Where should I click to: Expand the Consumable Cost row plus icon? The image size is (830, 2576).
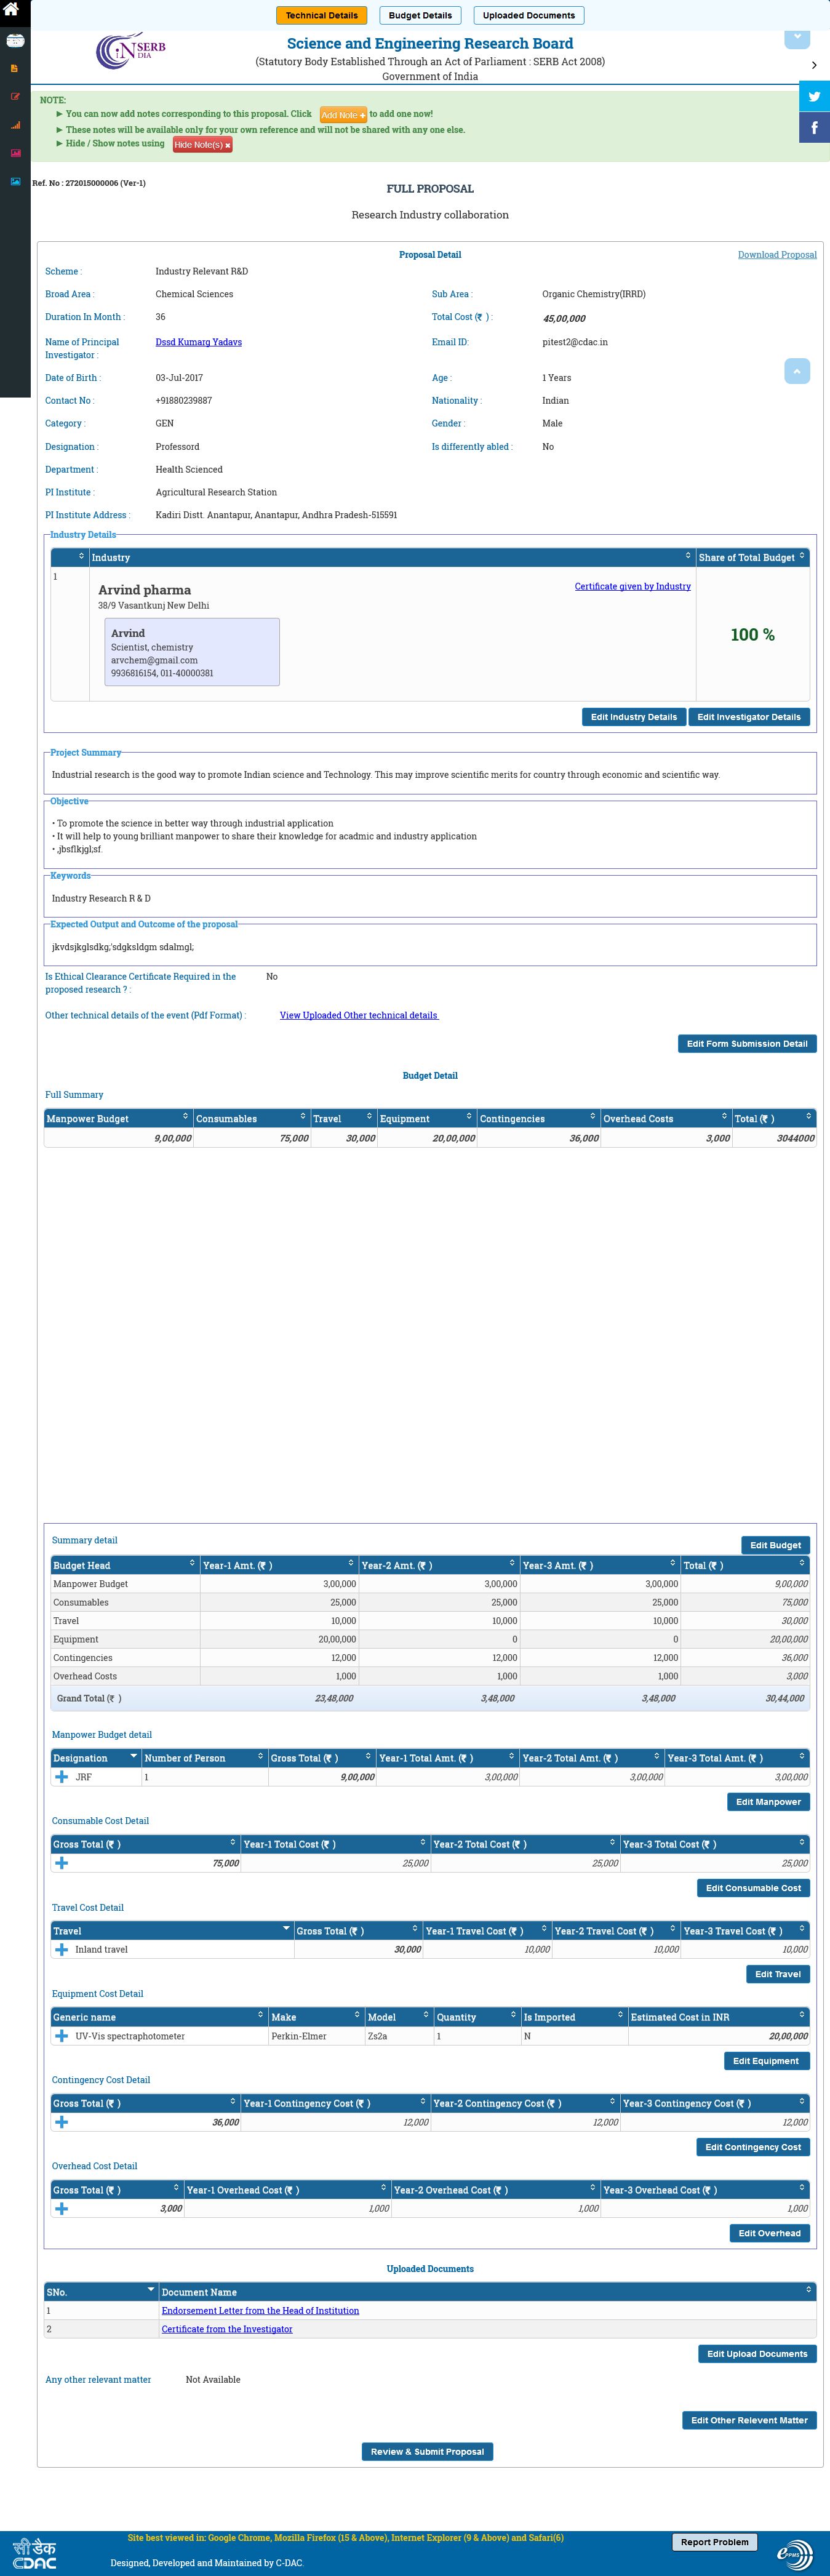[x=62, y=1863]
